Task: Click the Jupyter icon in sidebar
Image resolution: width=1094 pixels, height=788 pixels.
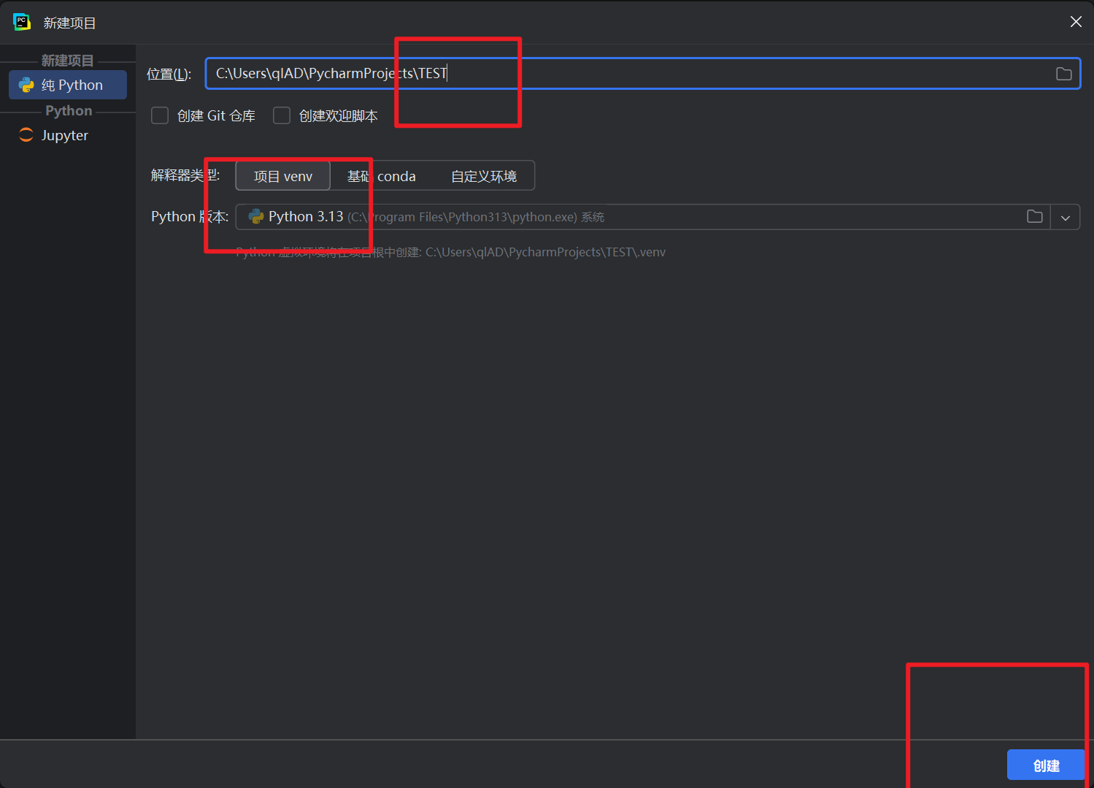Action: (26, 134)
